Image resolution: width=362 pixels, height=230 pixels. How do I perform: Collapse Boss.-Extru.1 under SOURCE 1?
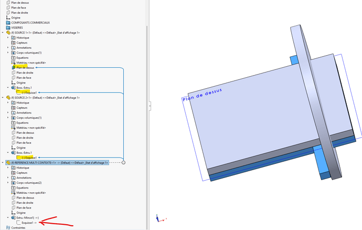(x=8, y=88)
